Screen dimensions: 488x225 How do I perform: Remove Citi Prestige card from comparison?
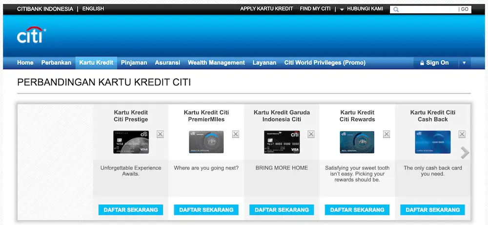click(160, 134)
